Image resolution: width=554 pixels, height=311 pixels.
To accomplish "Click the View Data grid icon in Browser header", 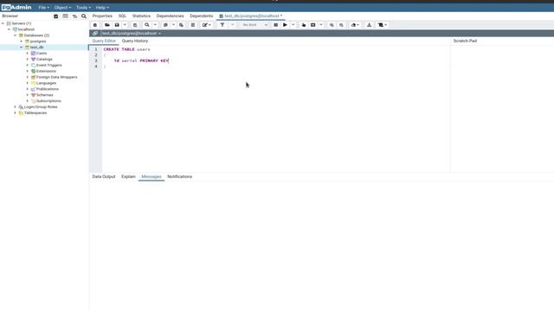I will [66, 16].
